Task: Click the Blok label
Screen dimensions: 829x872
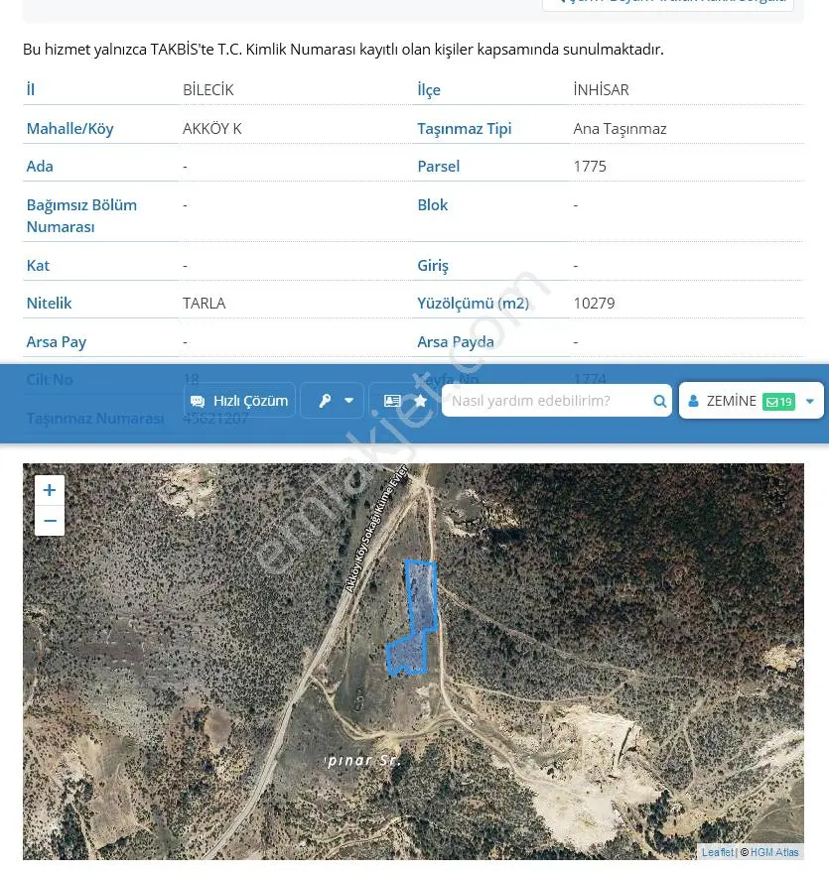Action: coord(432,205)
